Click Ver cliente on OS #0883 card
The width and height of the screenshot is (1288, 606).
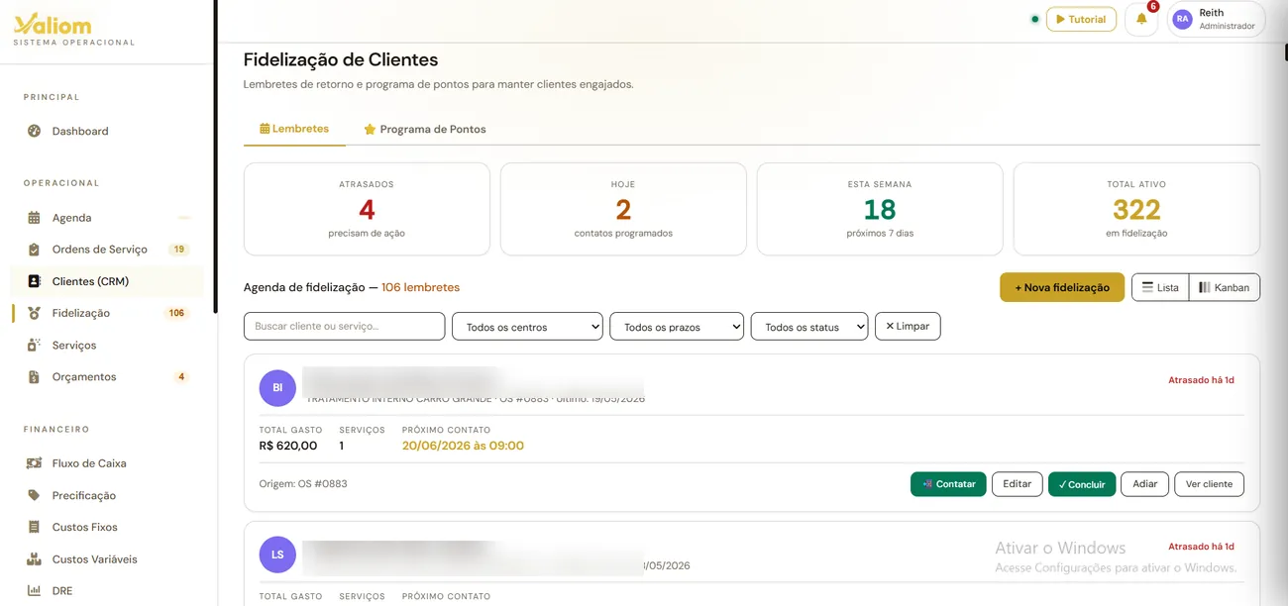pyautogui.click(x=1210, y=484)
